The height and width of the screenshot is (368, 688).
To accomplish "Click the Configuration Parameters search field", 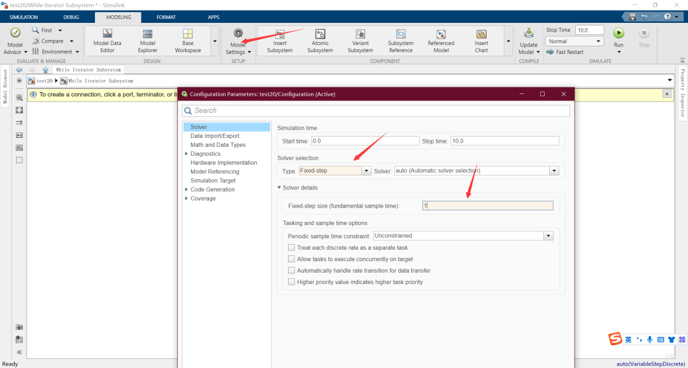I will click(376, 111).
